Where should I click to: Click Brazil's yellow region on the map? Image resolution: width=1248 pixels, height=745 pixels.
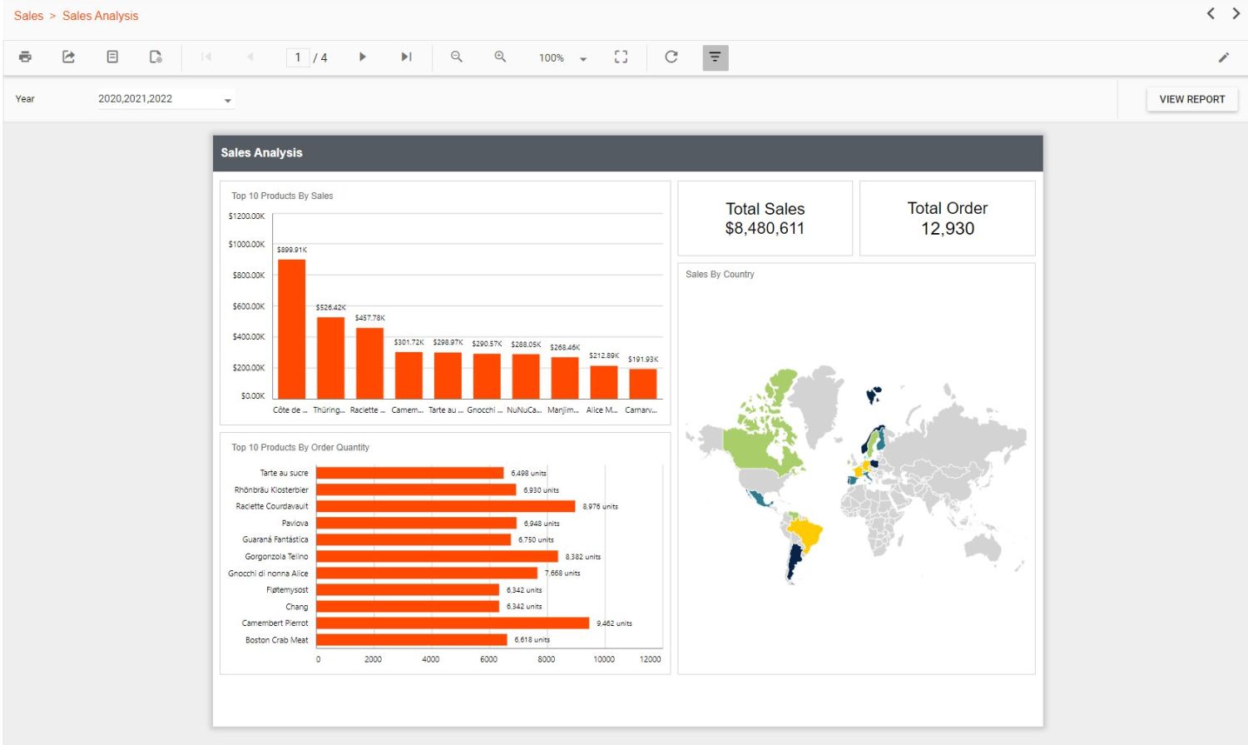(805, 533)
